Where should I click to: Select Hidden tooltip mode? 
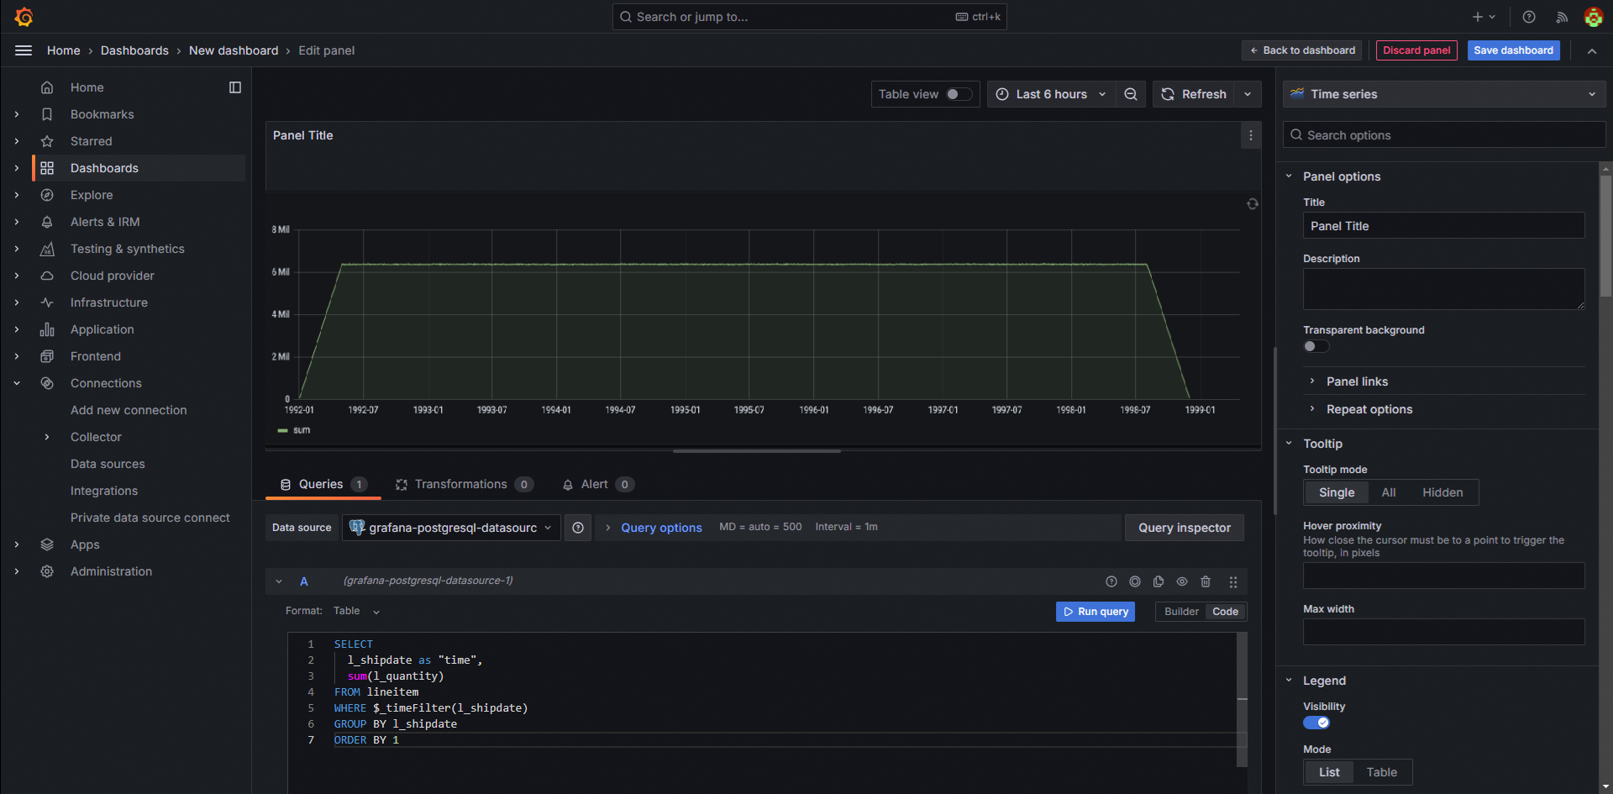coord(1442,492)
